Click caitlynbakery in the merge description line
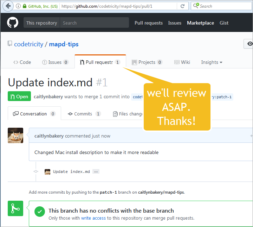This screenshot has width=253, height=227. point(48,97)
